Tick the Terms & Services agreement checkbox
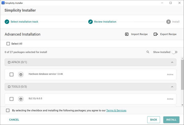The image size is (184, 125). click(8, 110)
